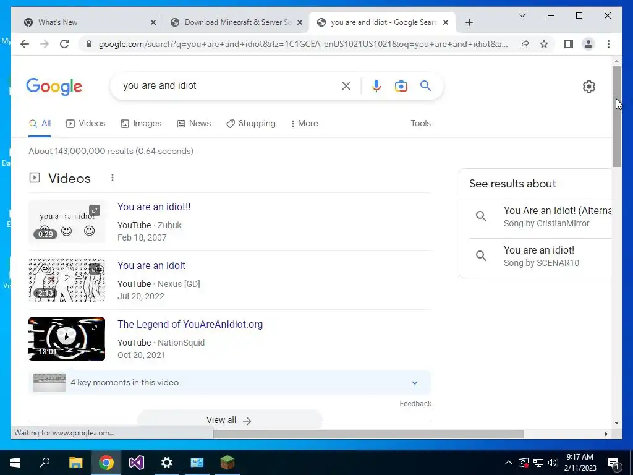Open the Videos section three-dot options
This screenshot has width=633, height=475.
113,178
